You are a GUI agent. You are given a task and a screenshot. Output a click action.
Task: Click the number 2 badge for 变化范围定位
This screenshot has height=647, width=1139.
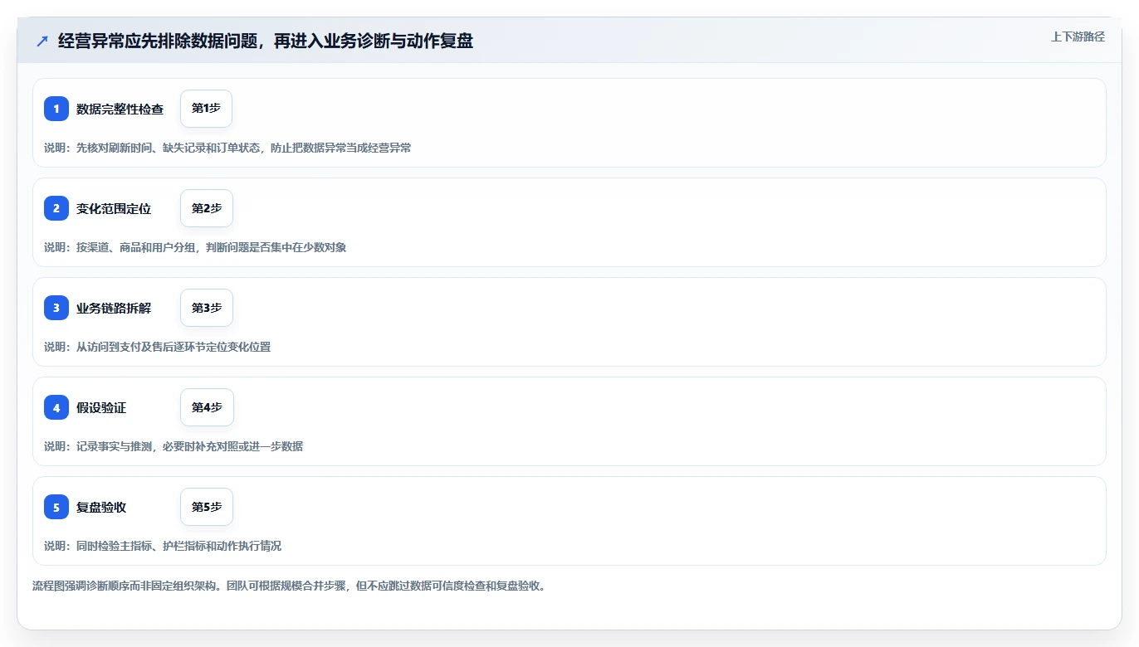[x=56, y=208]
